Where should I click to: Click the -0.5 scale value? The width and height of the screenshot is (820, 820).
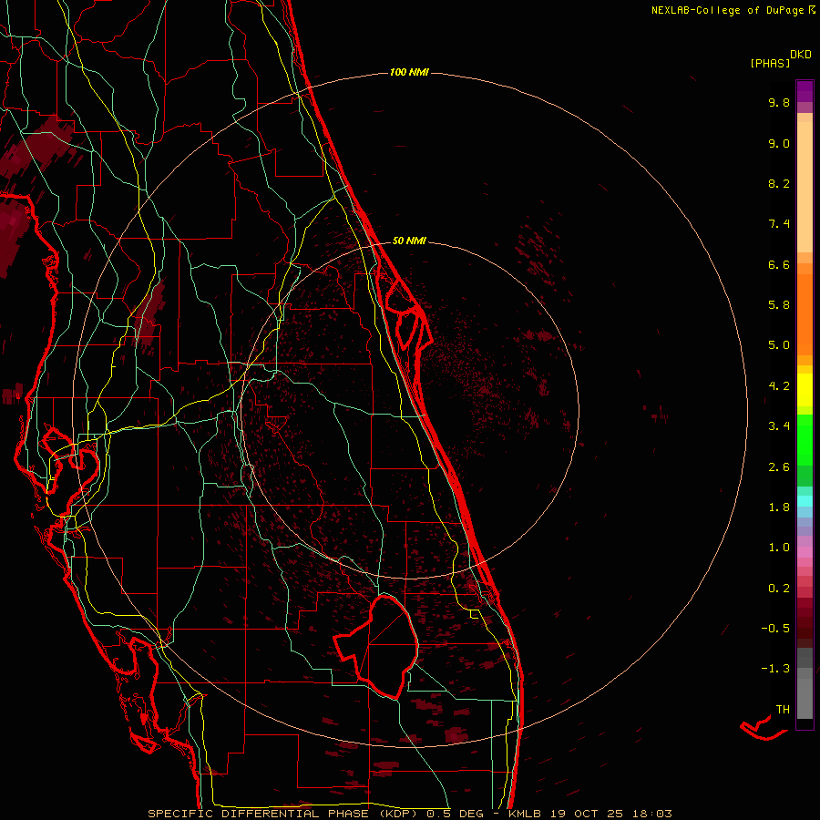775,629
